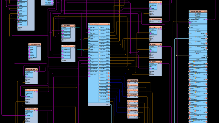
Task: Click the Year input pin on EncodeDateTime1
Action: click(x=30, y=48)
